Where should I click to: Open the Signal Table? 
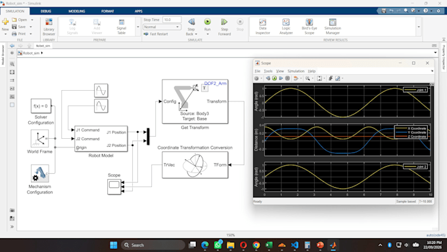[x=122, y=27]
